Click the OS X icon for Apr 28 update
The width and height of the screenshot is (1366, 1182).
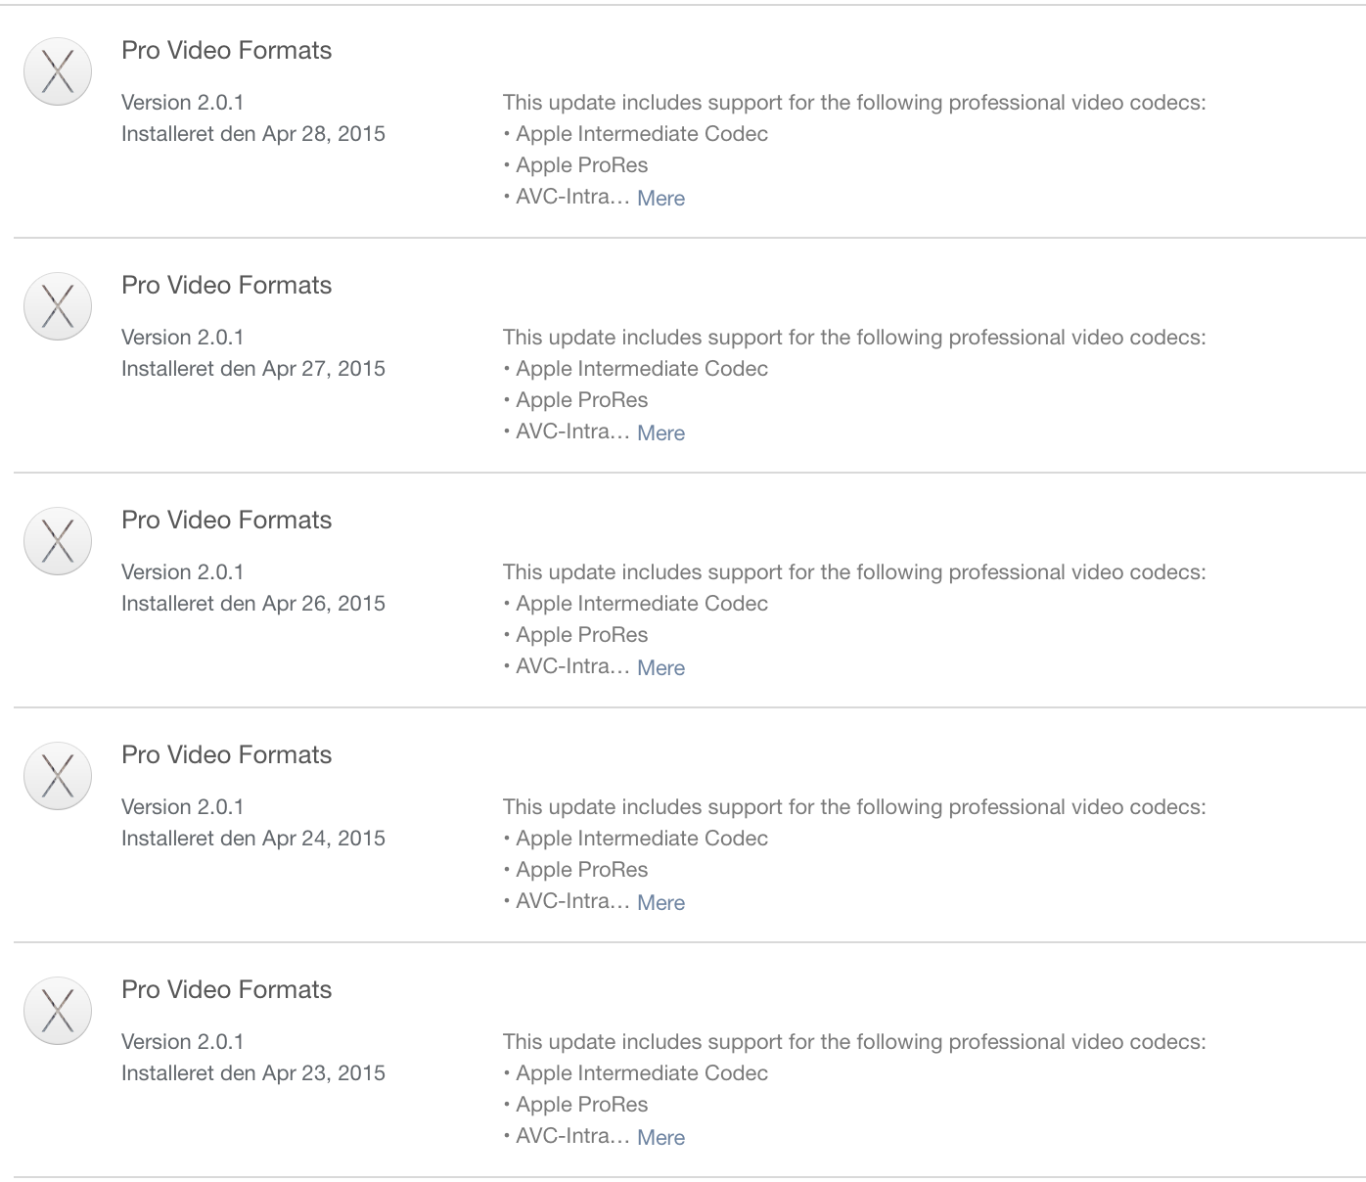point(58,71)
